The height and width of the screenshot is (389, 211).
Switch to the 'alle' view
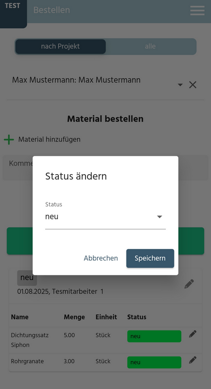coord(150,47)
